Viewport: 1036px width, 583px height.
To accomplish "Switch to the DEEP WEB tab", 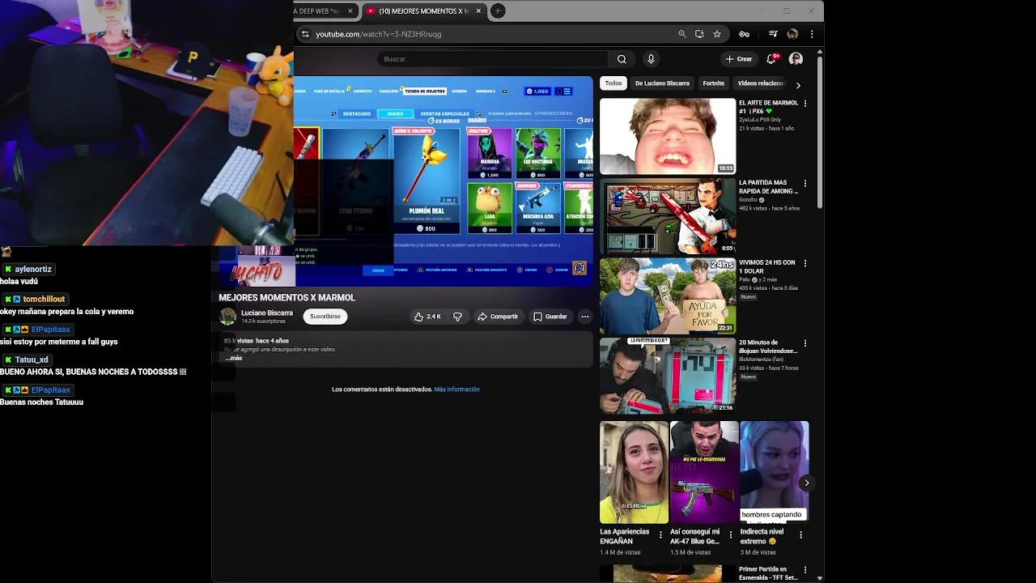I will point(325,11).
